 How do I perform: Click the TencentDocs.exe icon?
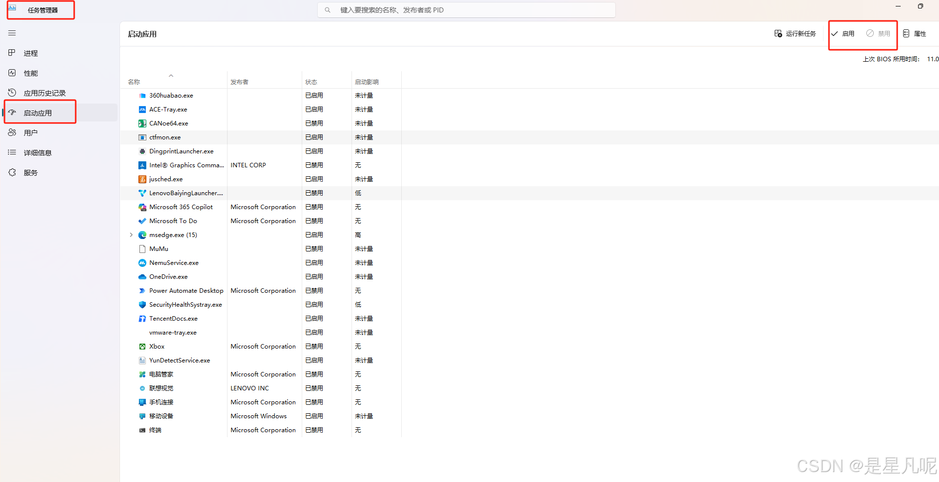[142, 319]
